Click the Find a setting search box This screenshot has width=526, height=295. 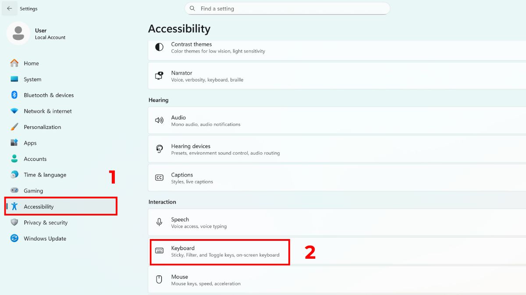[x=288, y=8]
